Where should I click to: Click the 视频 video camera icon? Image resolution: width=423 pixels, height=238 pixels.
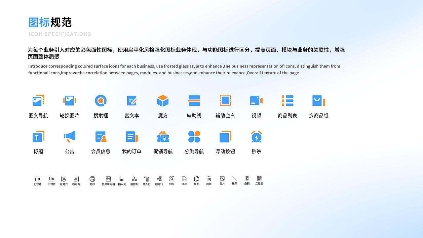pyautogui.click(x=256, y=100)
